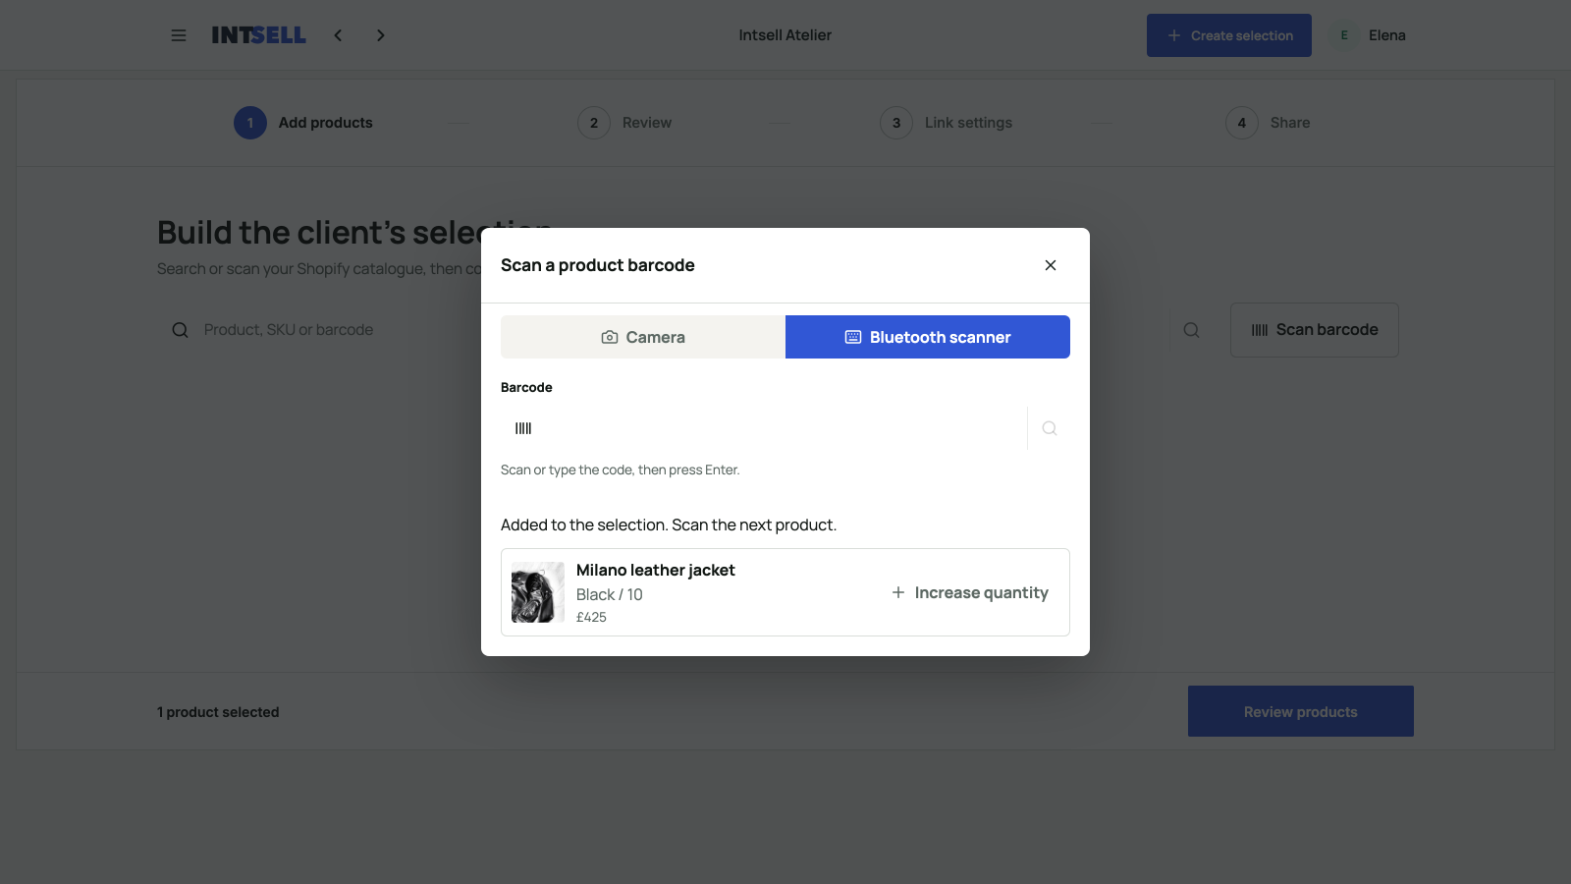The image size is (1571, 884).
Task: Click the barcode lookup search icon
Action: [x=1050, y=428]
